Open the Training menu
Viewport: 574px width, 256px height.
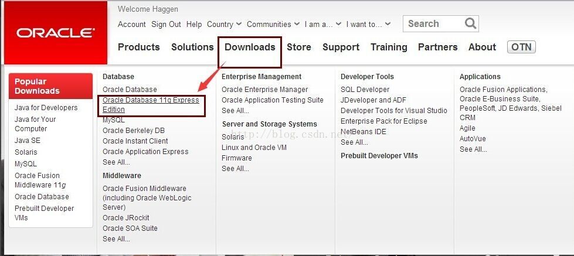click(389, 47)
